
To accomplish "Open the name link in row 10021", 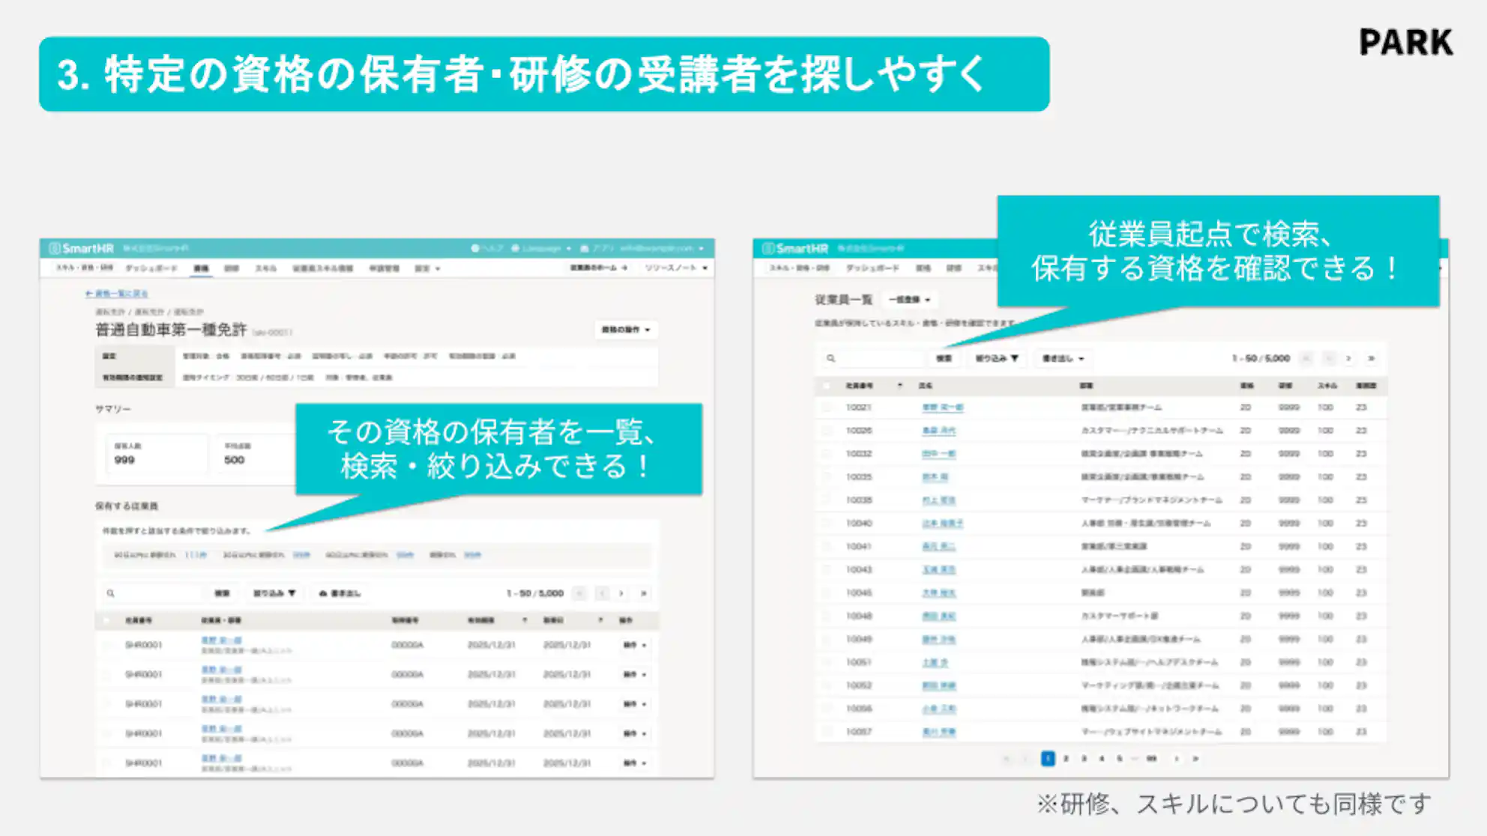I will [942, 408].
